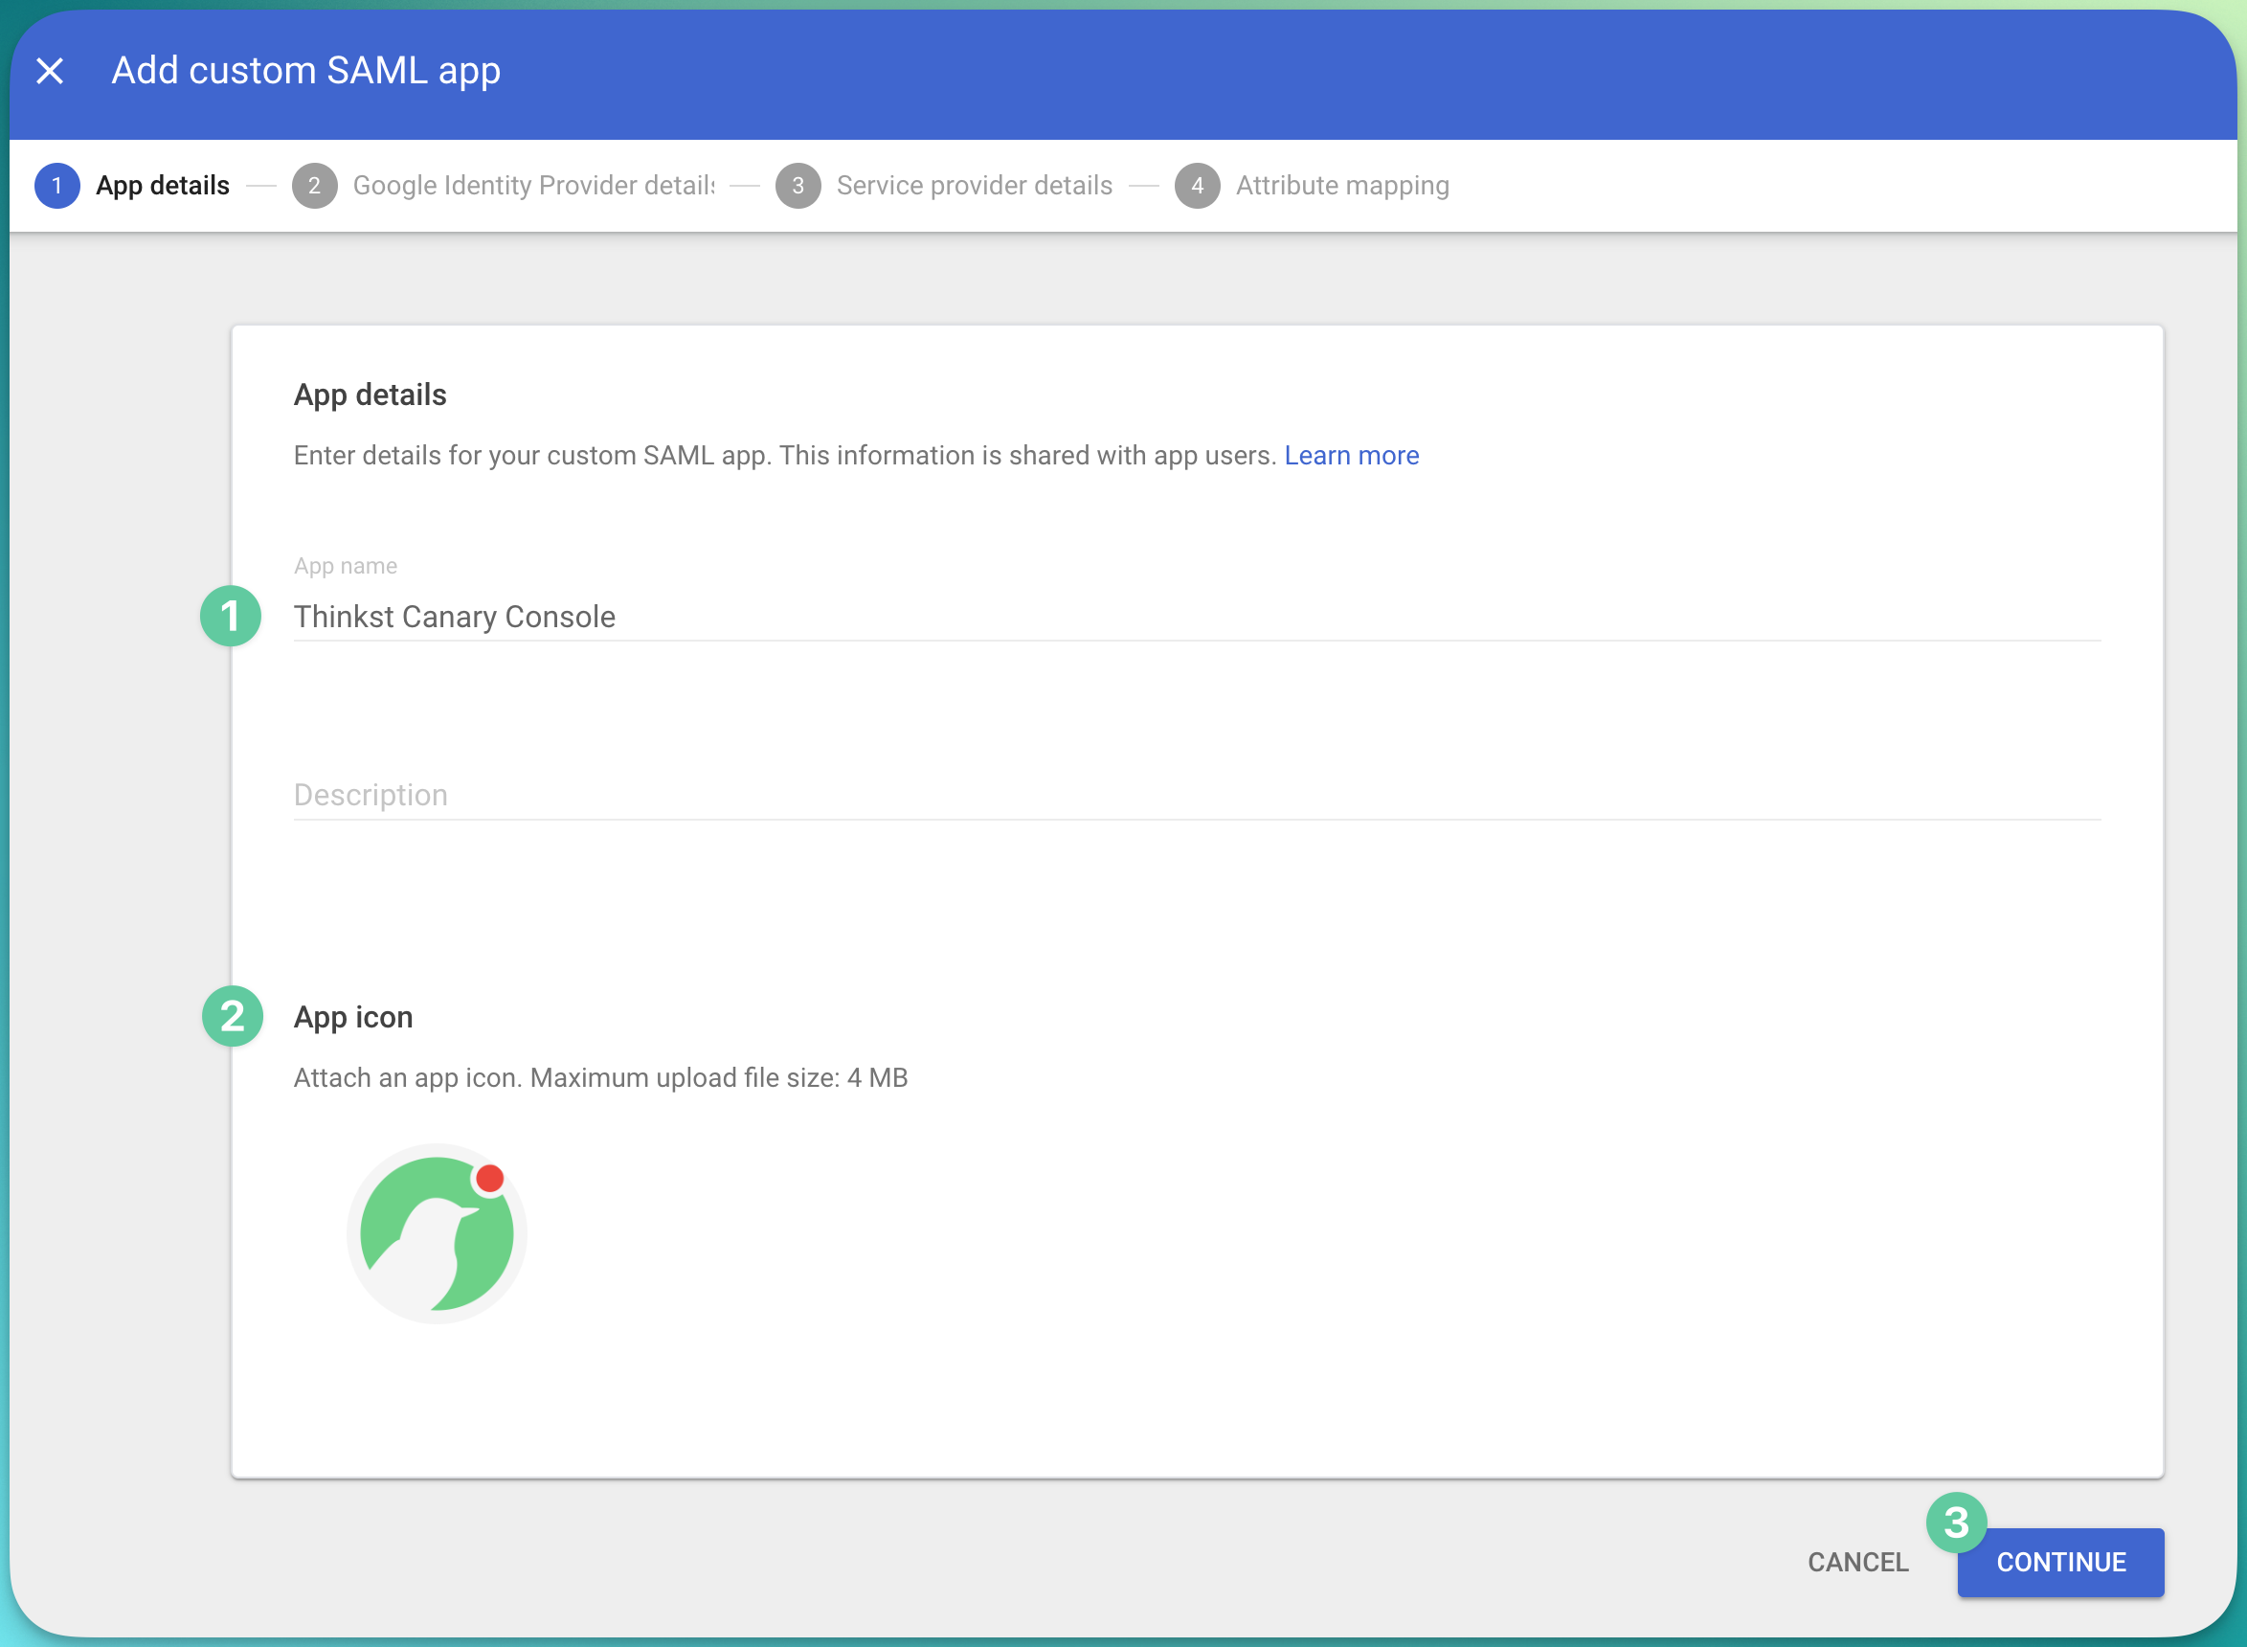The image size is (2247, 1647).
Task: Click the canary bird app icon thumbnail
Action: (437, 1234)
